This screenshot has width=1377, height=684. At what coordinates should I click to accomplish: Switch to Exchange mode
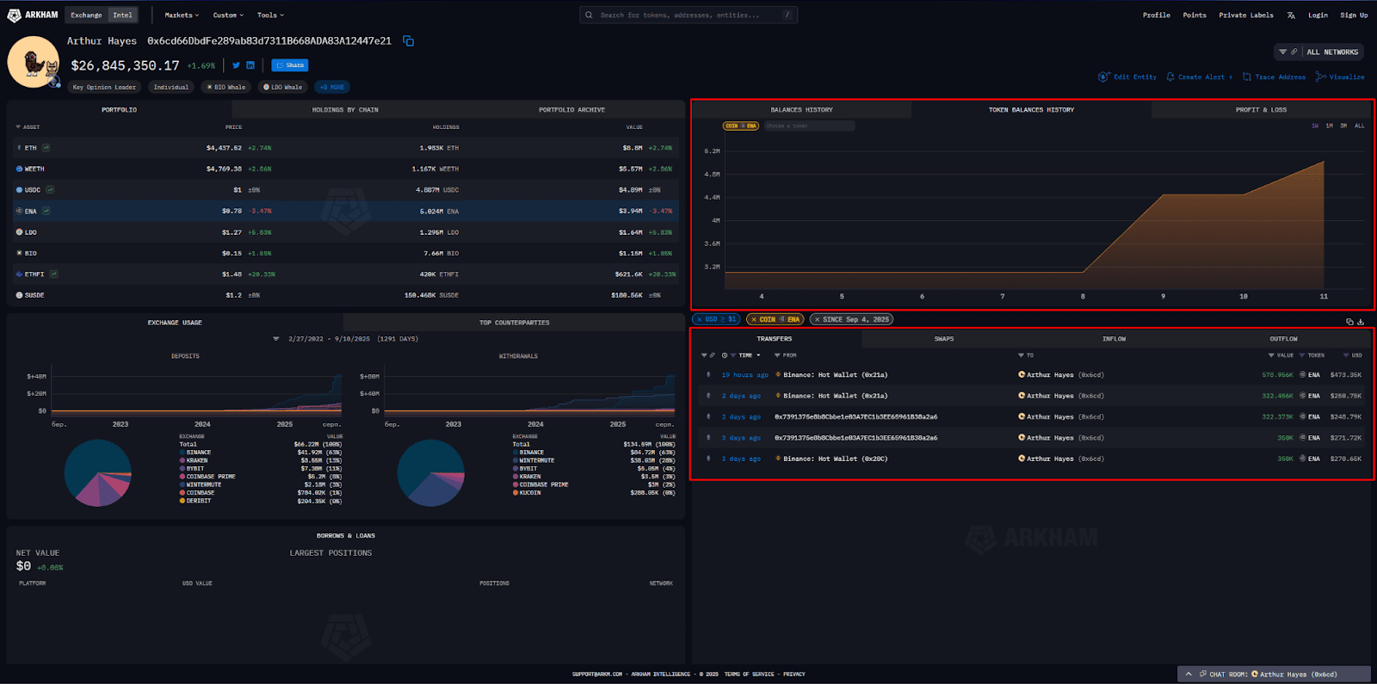pyautogui.click(x=86, y=15)
